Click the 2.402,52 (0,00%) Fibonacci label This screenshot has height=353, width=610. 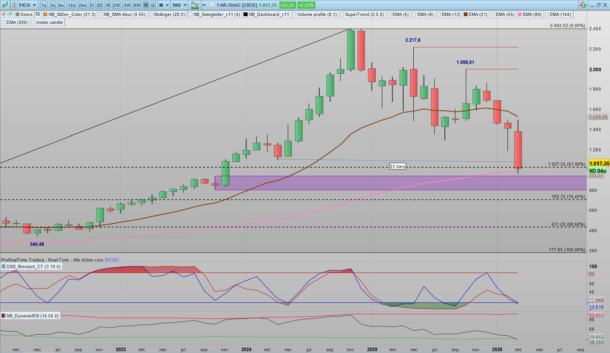click(x=567, y=25)
